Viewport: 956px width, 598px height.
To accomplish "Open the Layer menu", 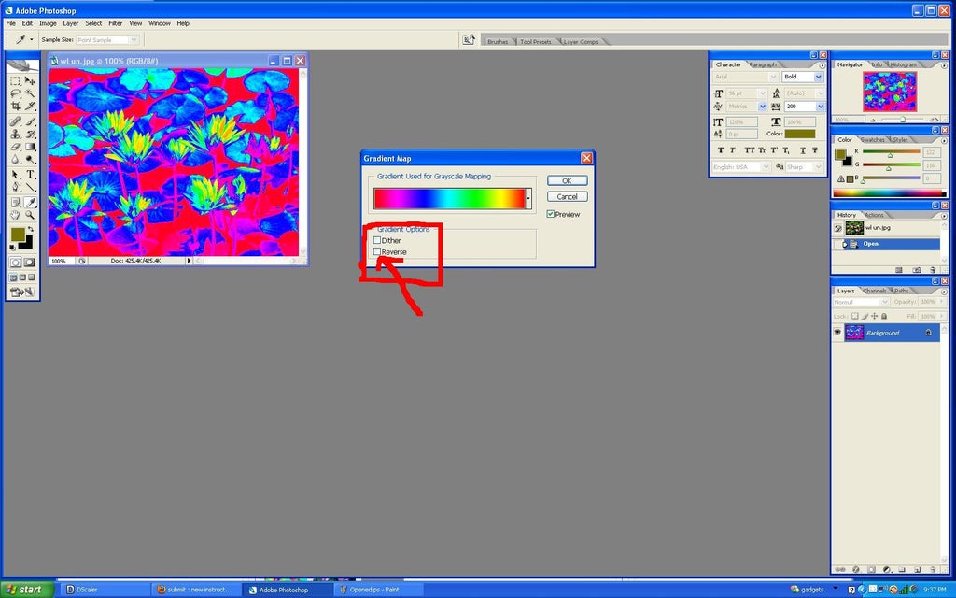I will click(x=71, y=23).
